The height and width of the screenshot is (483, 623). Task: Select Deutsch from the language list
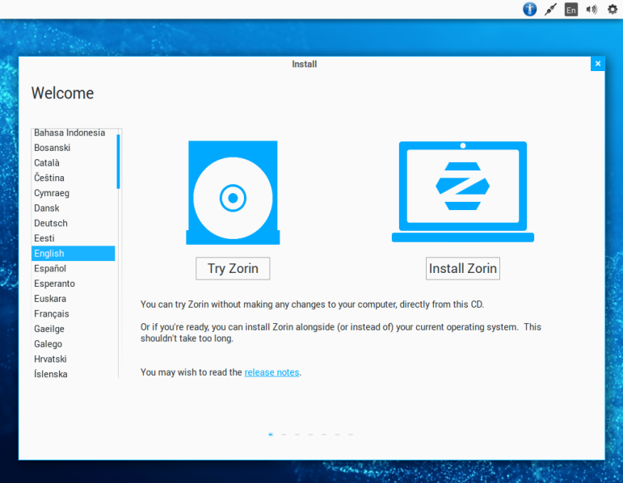click(51, 223)
